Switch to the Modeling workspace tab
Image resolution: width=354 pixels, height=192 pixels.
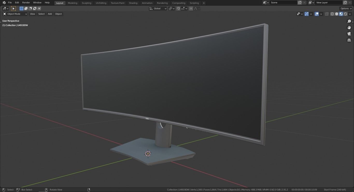click(73, 3)
